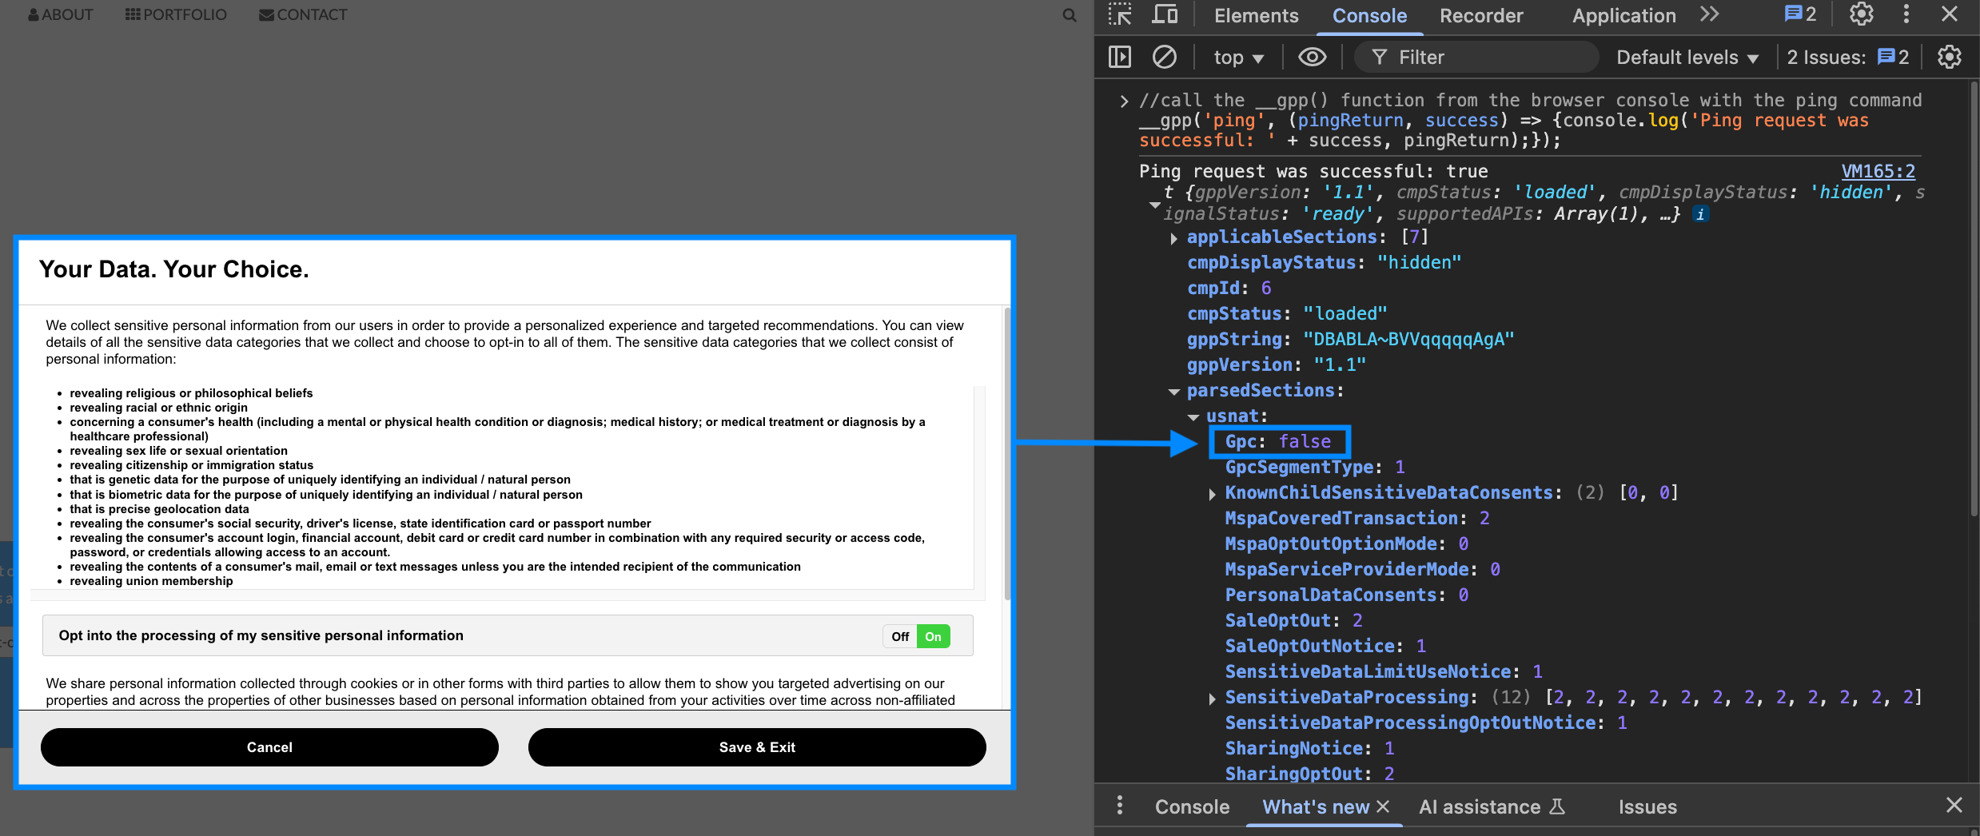The width and height of the screenshot is (1980, 836).
Task: Click the SaleOptOut: 2 property
Action: 1293,621
